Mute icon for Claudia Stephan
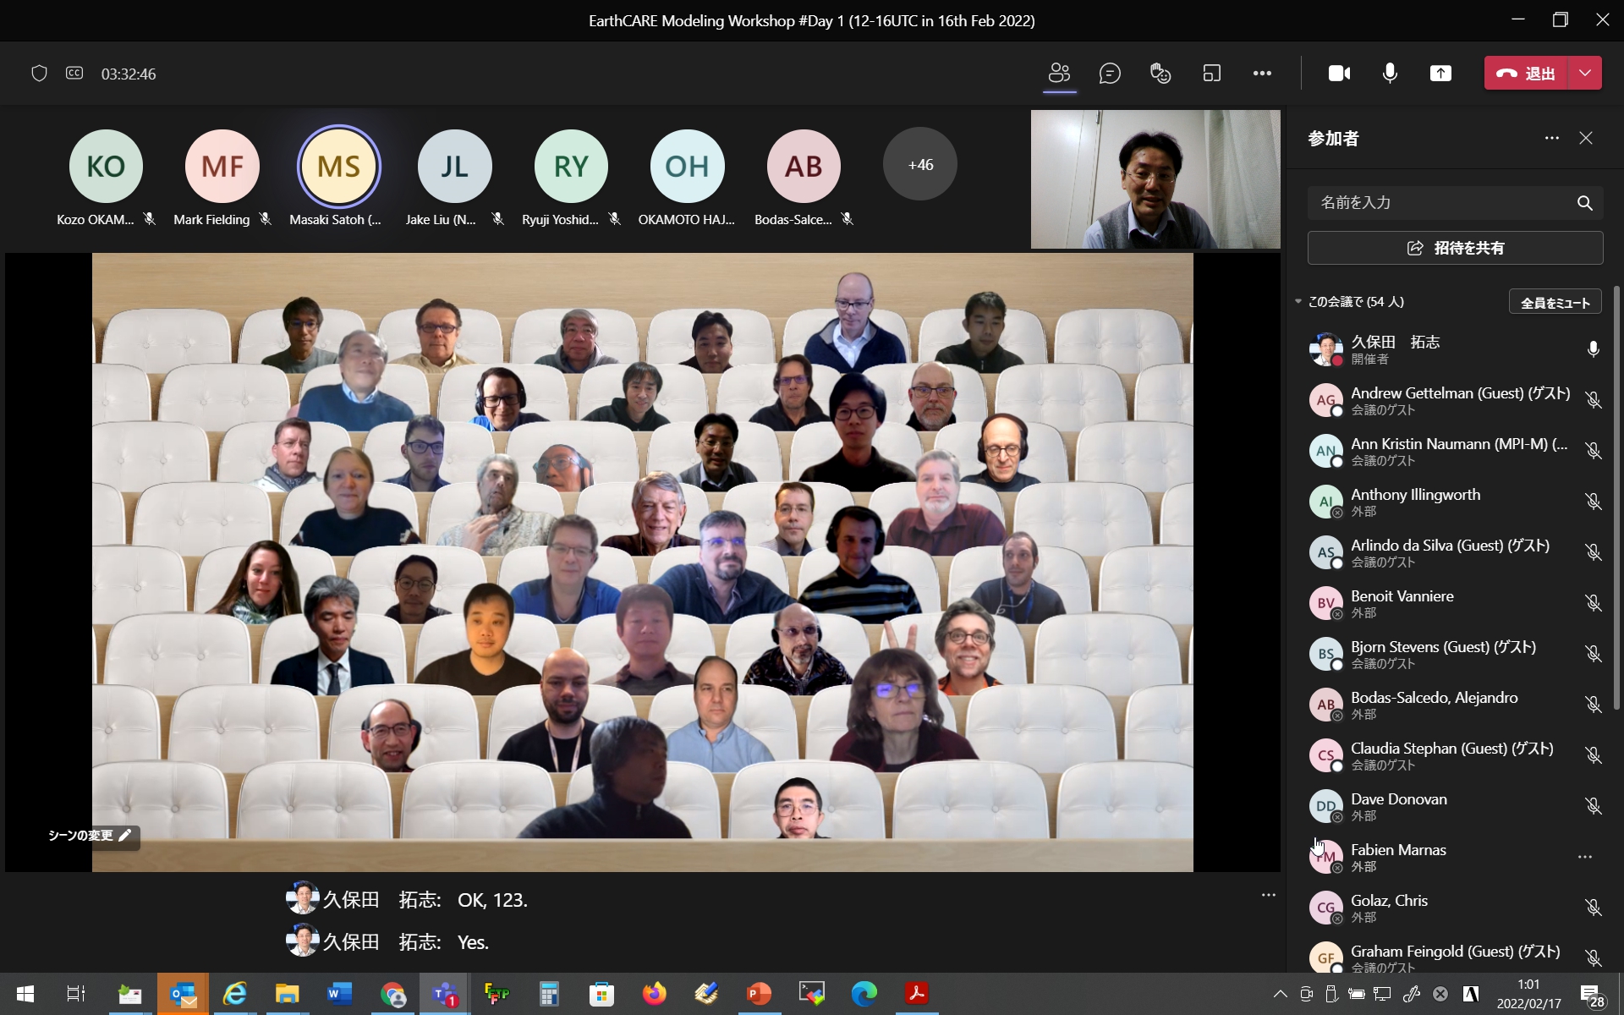 coord(1594,755)
